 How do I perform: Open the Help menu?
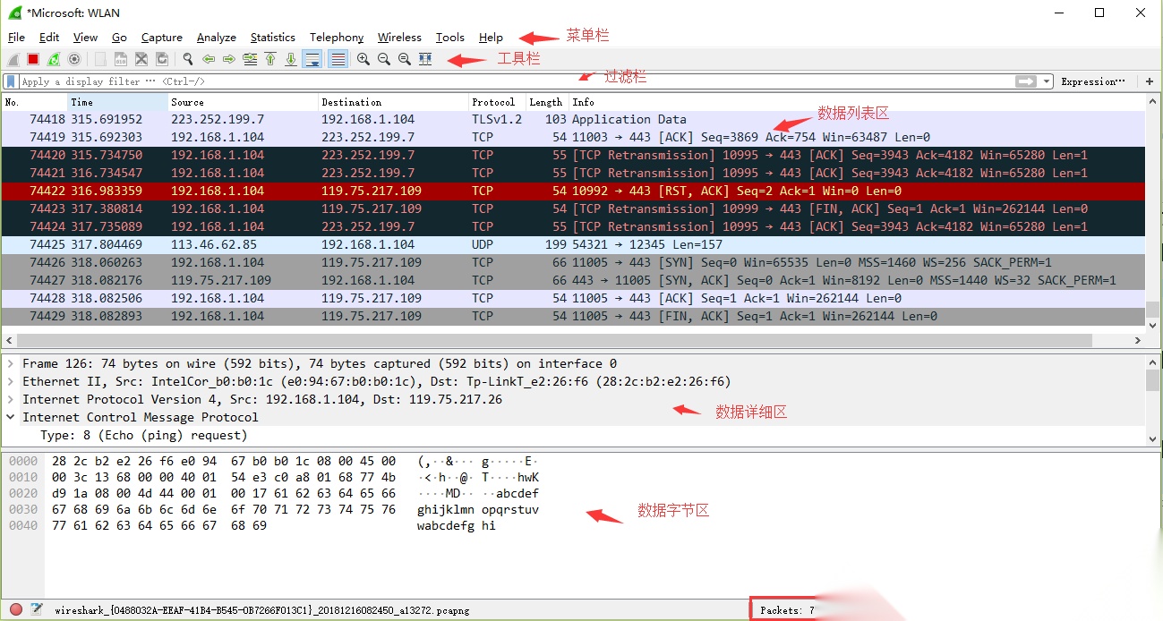pyautogui.click(x=491, y=38)
